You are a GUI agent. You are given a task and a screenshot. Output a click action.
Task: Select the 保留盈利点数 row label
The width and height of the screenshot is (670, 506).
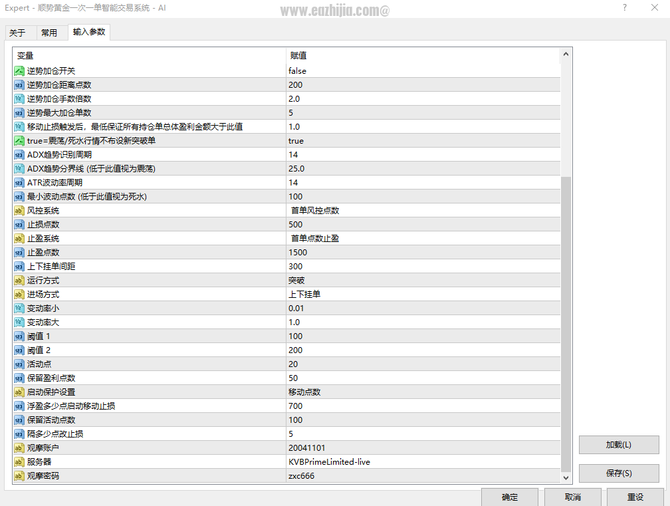click(51, 378)
